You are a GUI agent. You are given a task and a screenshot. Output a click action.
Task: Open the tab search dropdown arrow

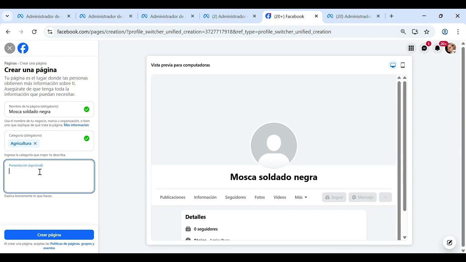pos(7,16)
